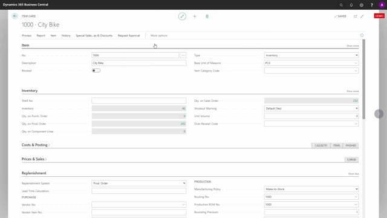
Task: Click Lead Time Calculation field
Action: 138,191
